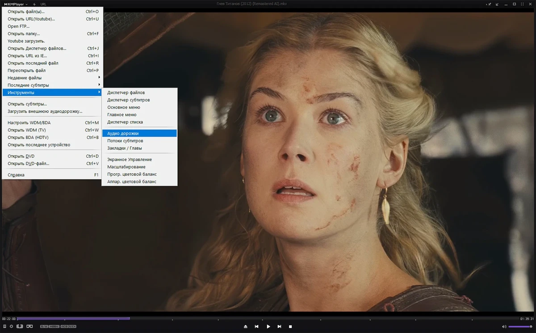The width and height of the screenshot is (536, 333).
Task: Skip to next track
Action: (x=279, y=326)
